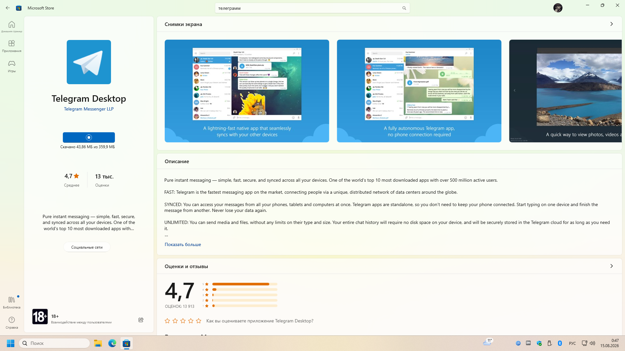Click the 18+ age rating badge

40,317
